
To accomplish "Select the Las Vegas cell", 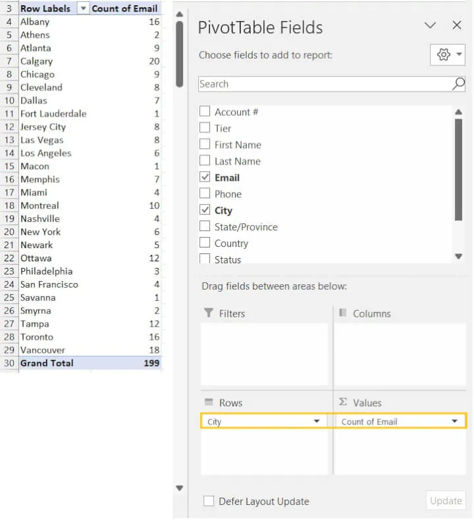I will coord(54,140).
